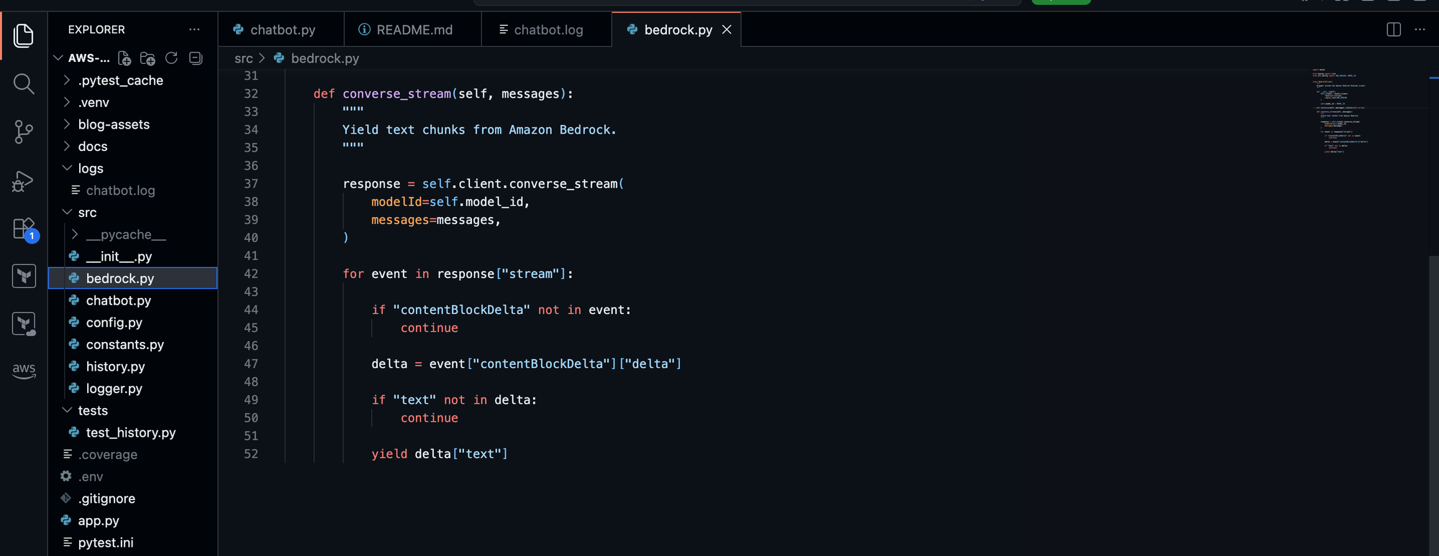
Task: Open the Explorer view in activity bar
Action: 24,35
